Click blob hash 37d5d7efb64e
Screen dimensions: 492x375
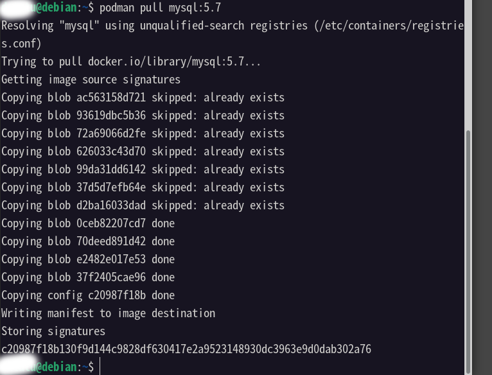click(x=111, y=187)
